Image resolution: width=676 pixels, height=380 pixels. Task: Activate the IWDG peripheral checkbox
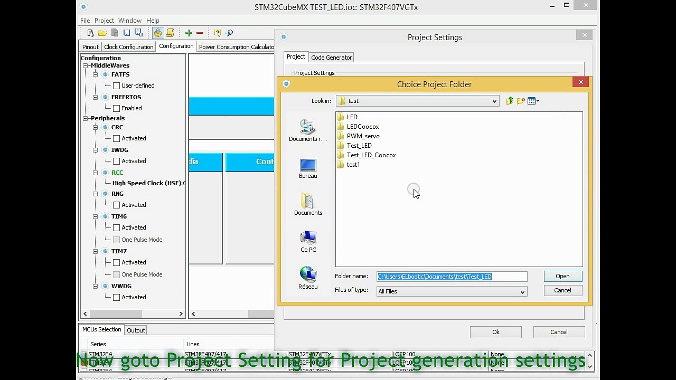click(117, 161)
